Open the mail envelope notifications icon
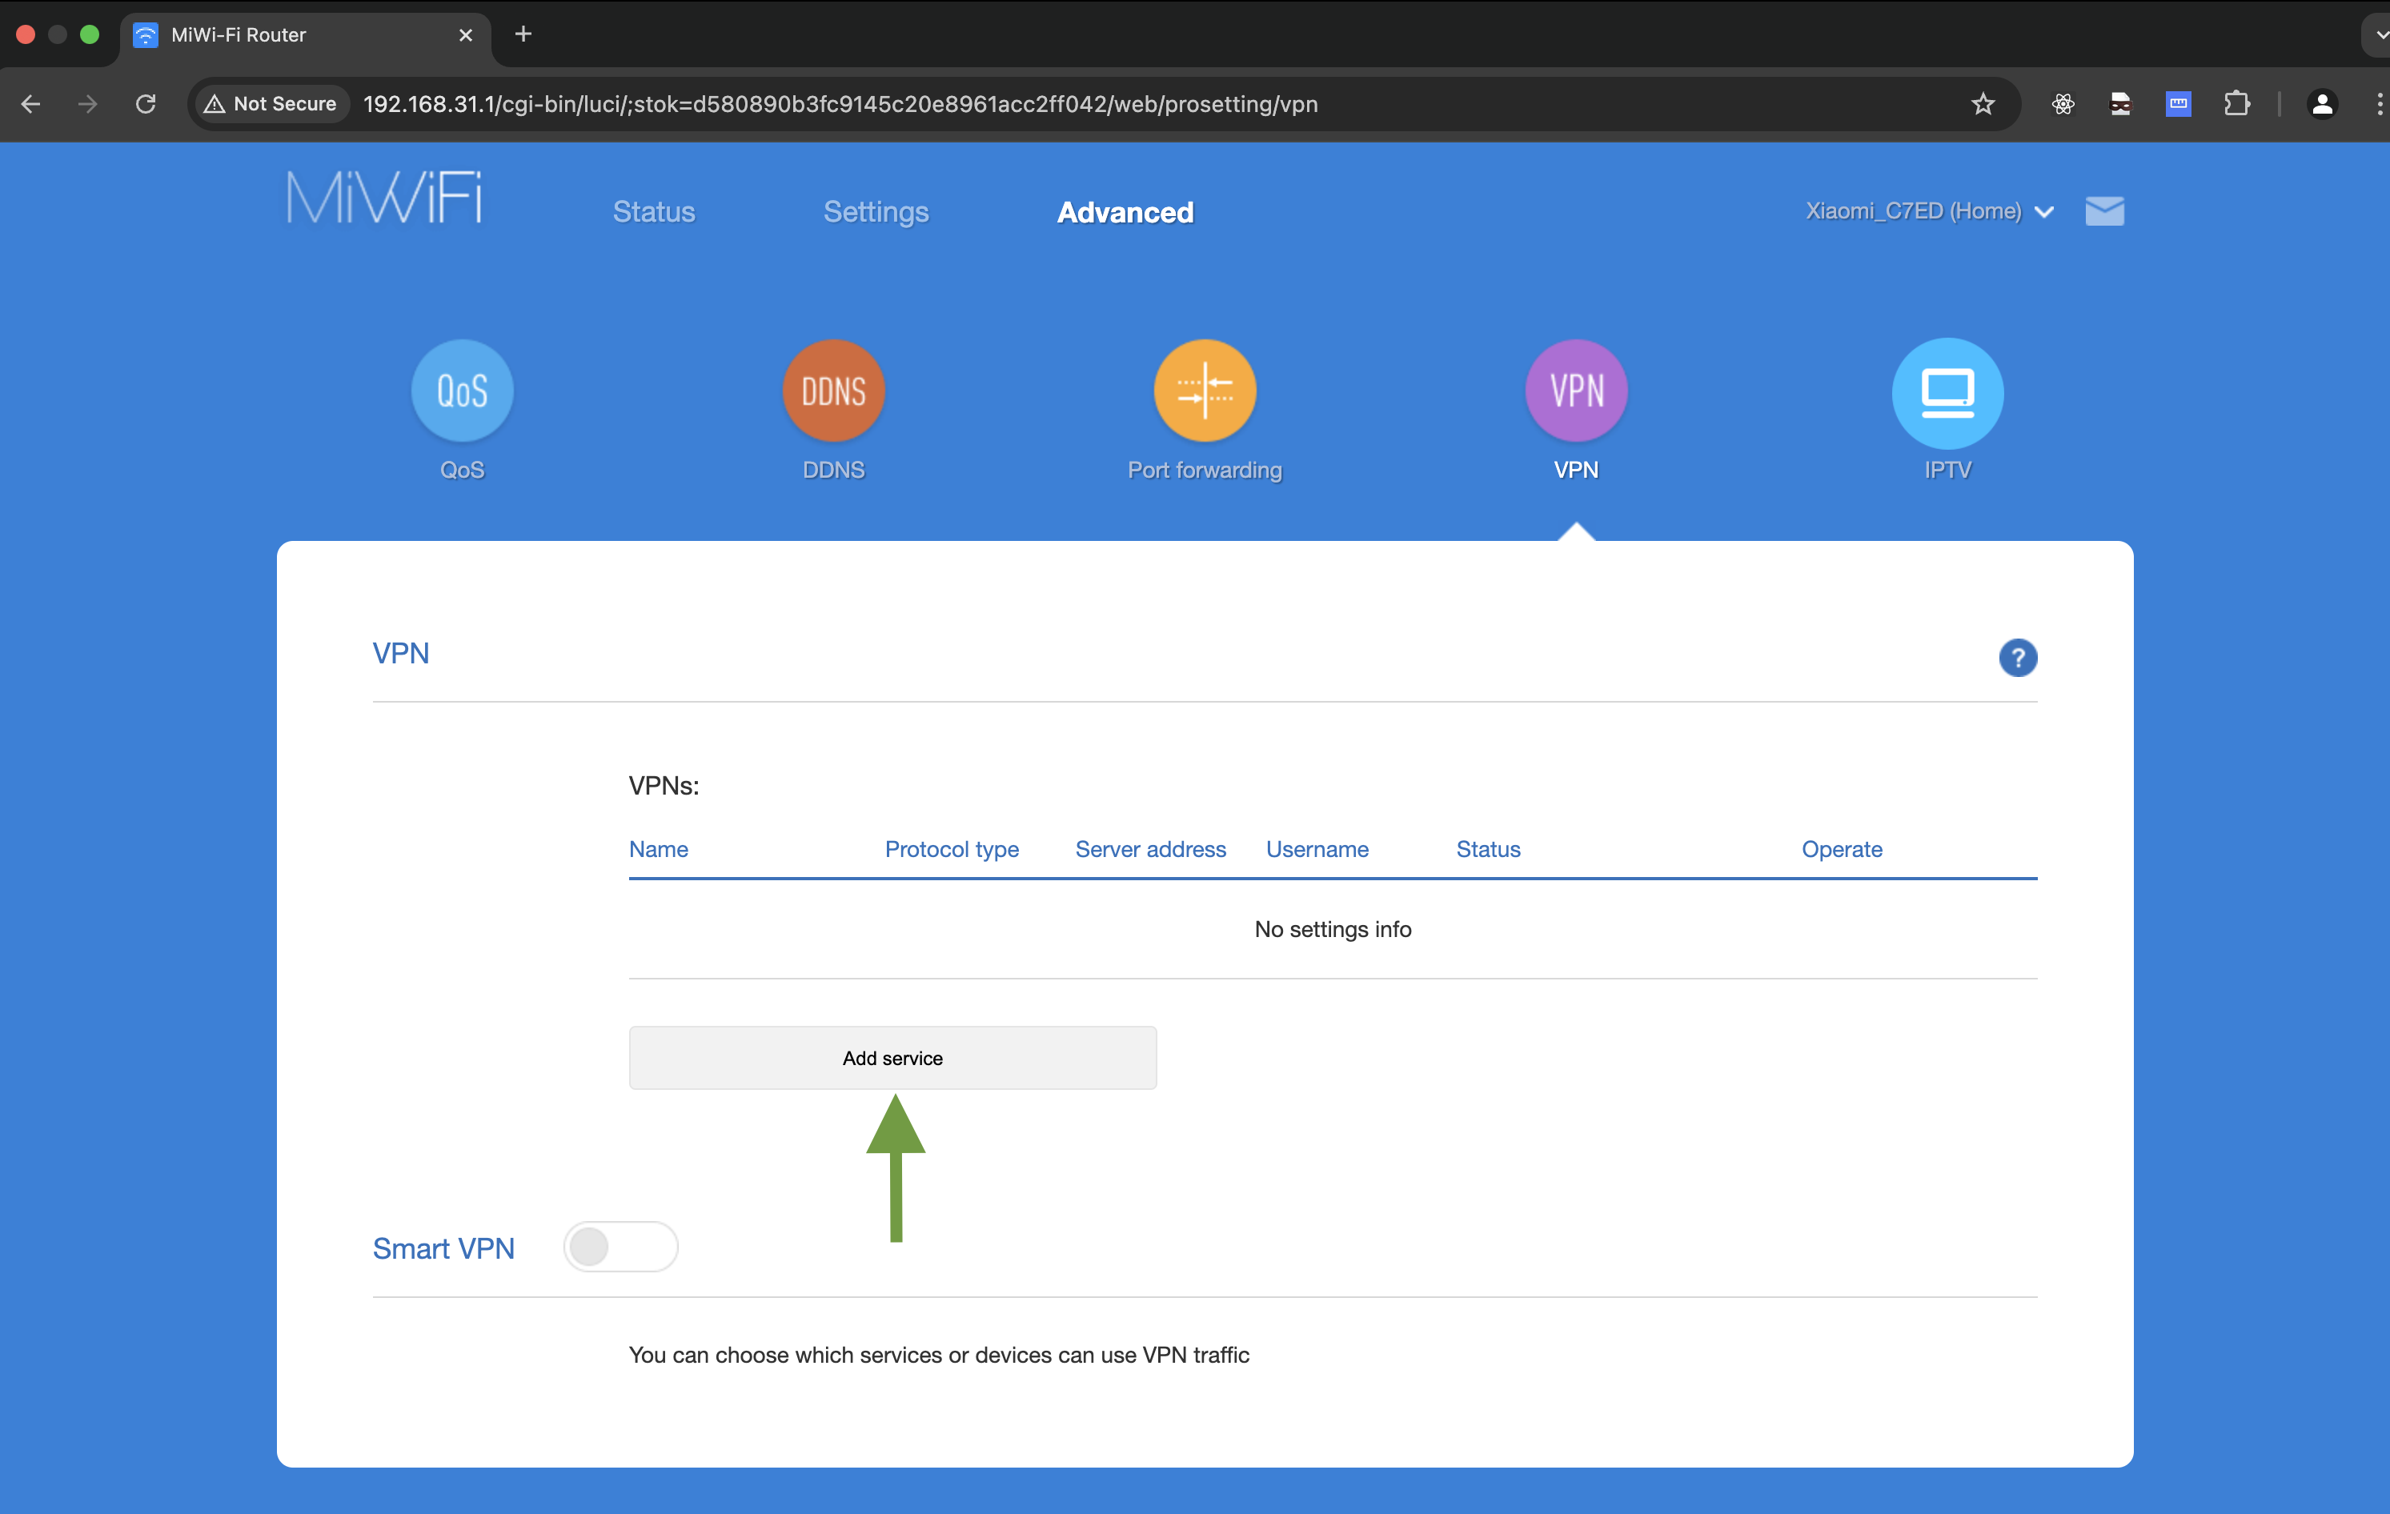This screenshot has width=2390, height=1514. click(2104, 211)
